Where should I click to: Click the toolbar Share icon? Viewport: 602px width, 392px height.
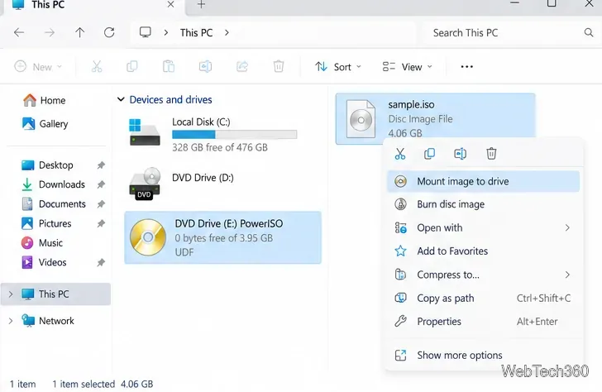point(241,66)
